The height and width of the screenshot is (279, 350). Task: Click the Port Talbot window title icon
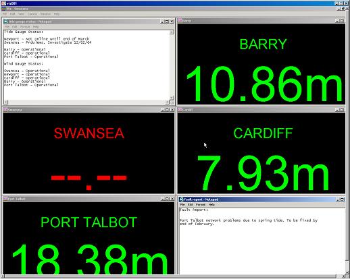coord(5,199)
